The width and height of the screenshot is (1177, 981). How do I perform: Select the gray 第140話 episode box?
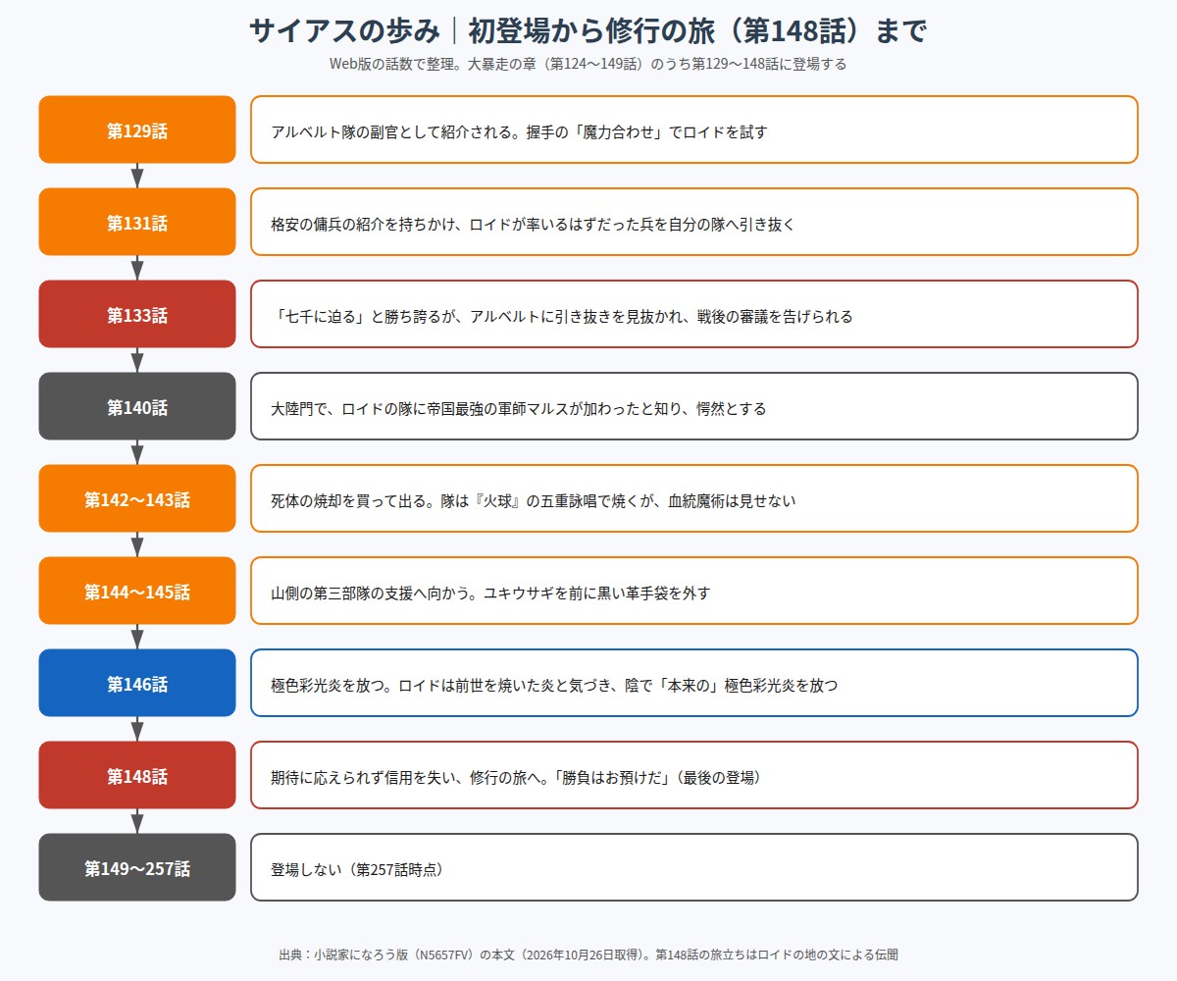coord(137,406)
